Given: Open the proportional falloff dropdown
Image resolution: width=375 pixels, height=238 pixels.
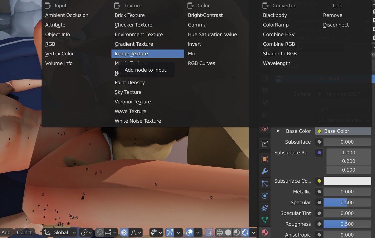Looking at the screenshot, I should pyautogui.click(x=136, y=232).
